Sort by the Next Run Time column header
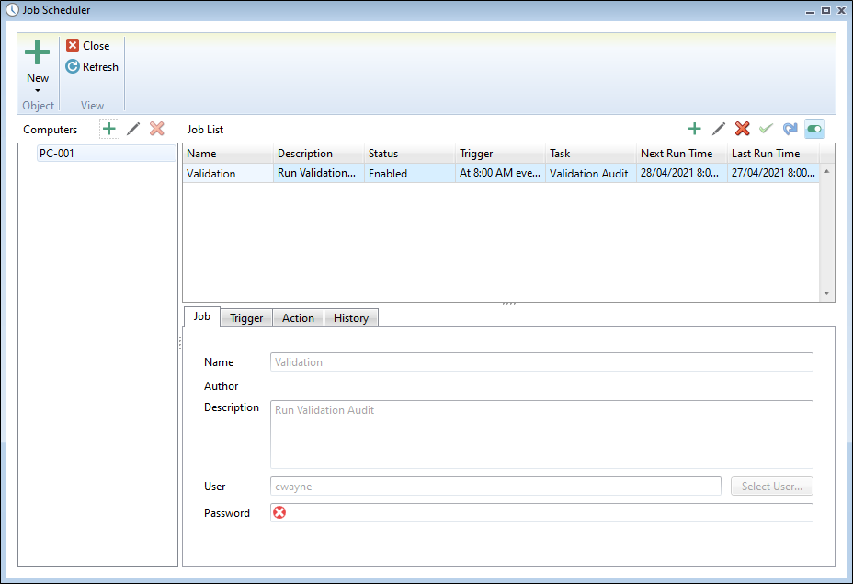 point(682,154)
